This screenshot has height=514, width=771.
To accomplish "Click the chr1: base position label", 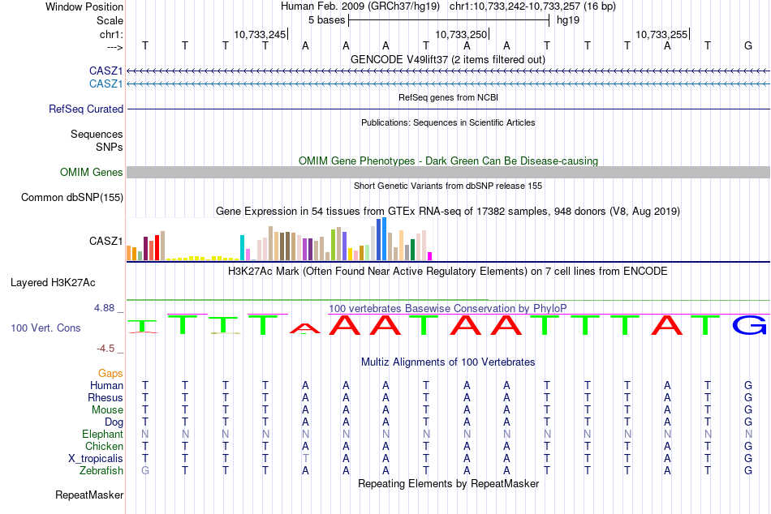I will 112,34.
